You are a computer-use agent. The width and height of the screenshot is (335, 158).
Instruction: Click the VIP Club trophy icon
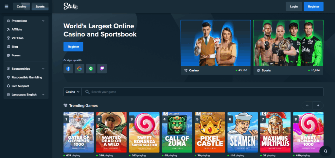[9, 38]
